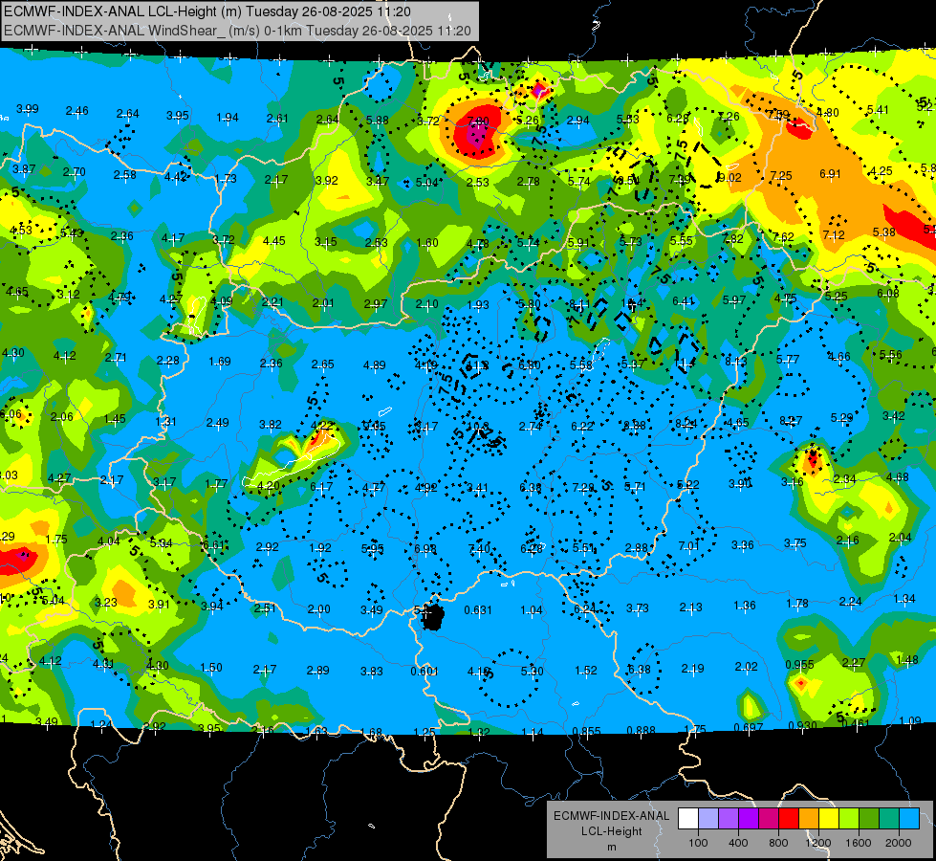Click the wind shear value '7.12'
This screenshot has width=936, height=861.
[834, 234]
